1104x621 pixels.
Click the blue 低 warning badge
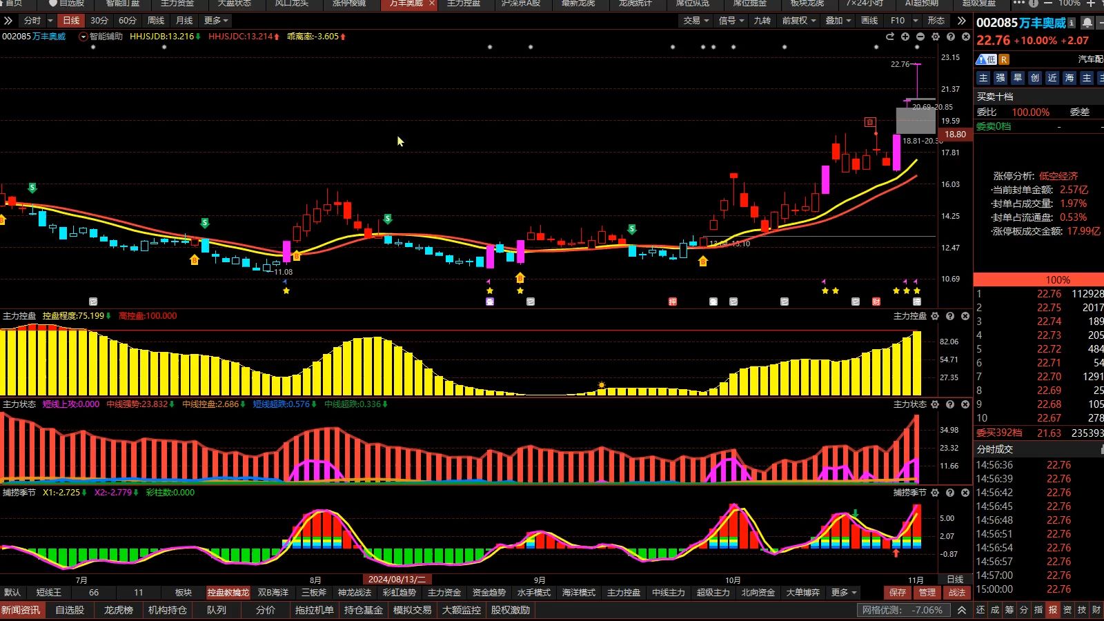pos(987,59)
